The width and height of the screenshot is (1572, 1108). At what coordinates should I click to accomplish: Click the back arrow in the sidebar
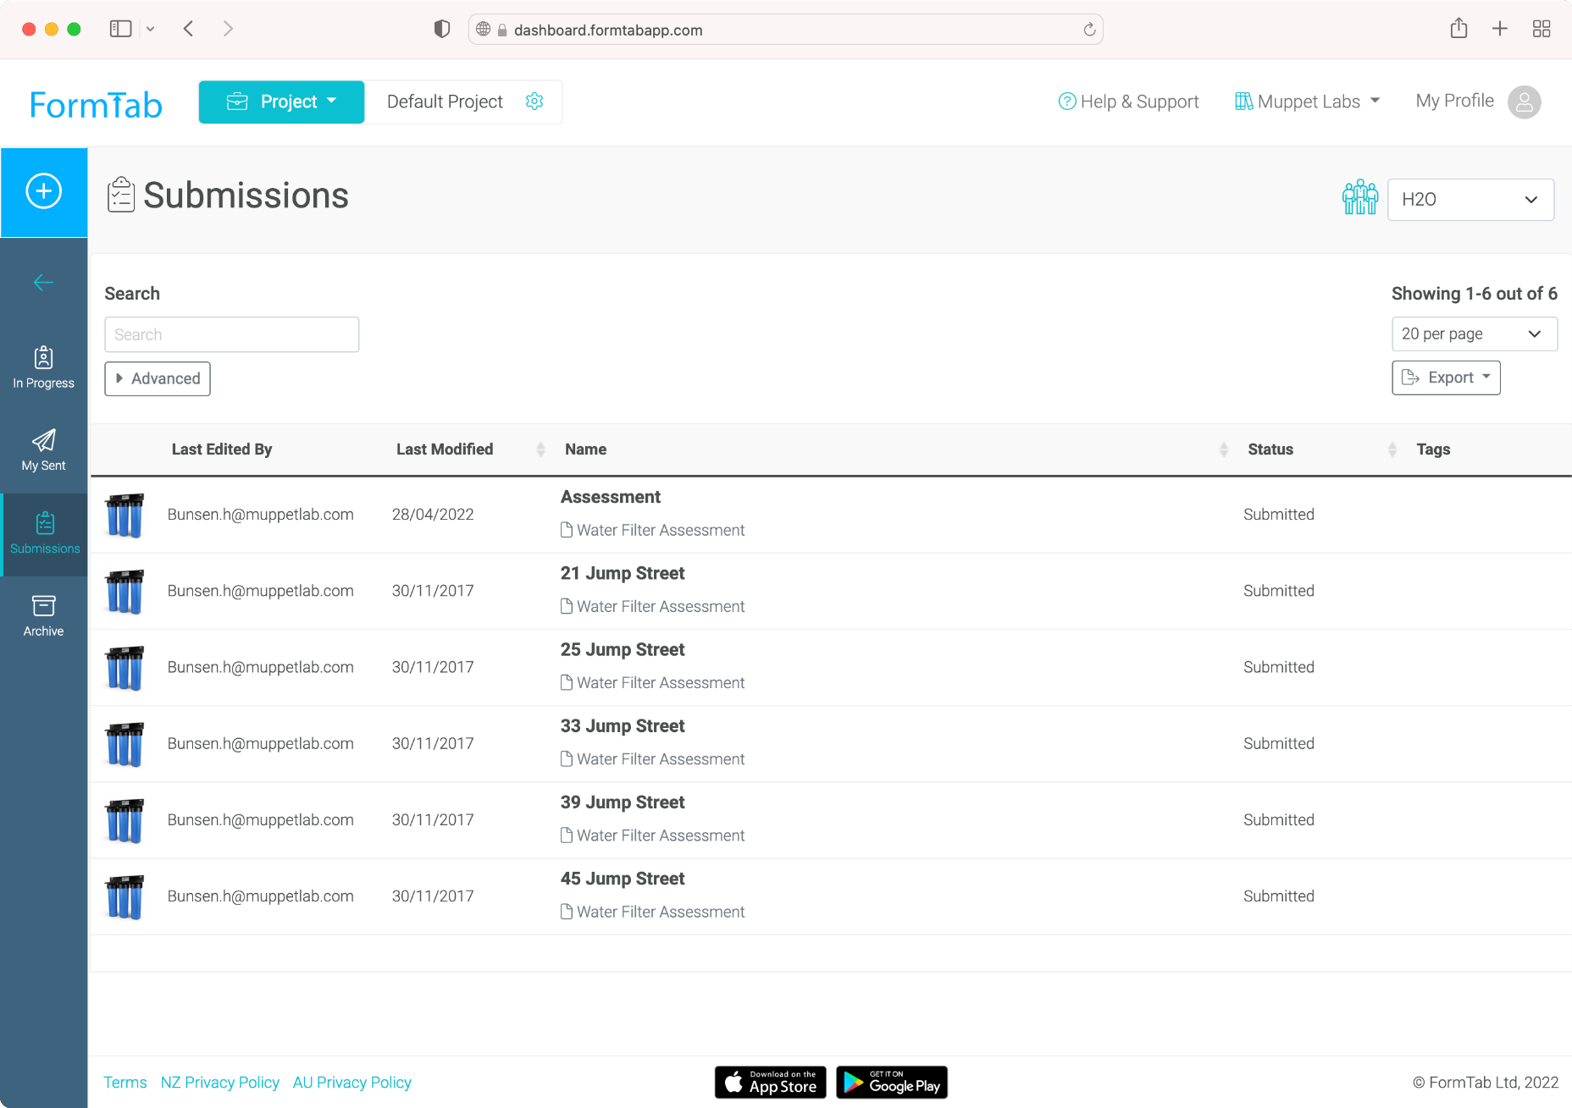[x=43, y=283]
